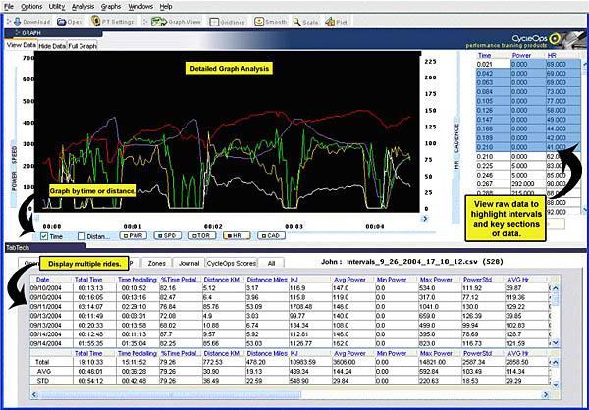The width and height of the screenshot is (589, 410).
Task: Switch to the Full Graph tab
Action: click(83, 45)
